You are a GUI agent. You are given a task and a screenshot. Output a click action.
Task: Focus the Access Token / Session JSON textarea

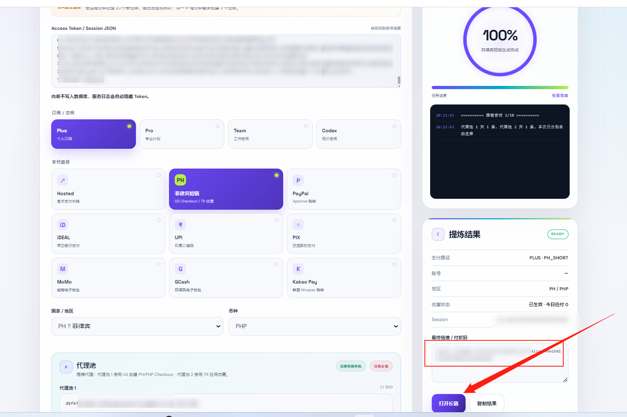click(226, 61)
